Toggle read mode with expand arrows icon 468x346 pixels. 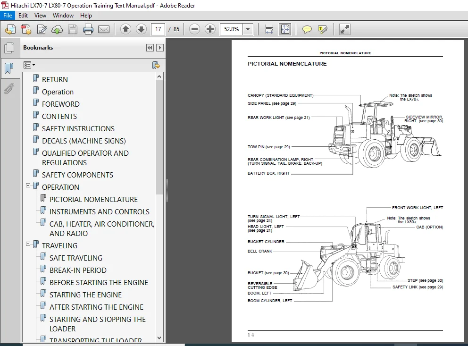pyautogui.click(x=345, y=29)
